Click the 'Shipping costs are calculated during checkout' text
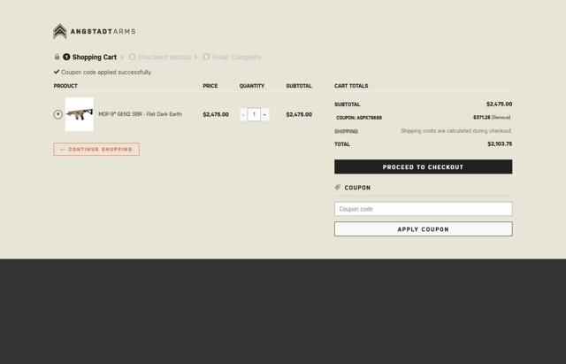This screenshot has width=566, height=364. (x=456, y=131)
